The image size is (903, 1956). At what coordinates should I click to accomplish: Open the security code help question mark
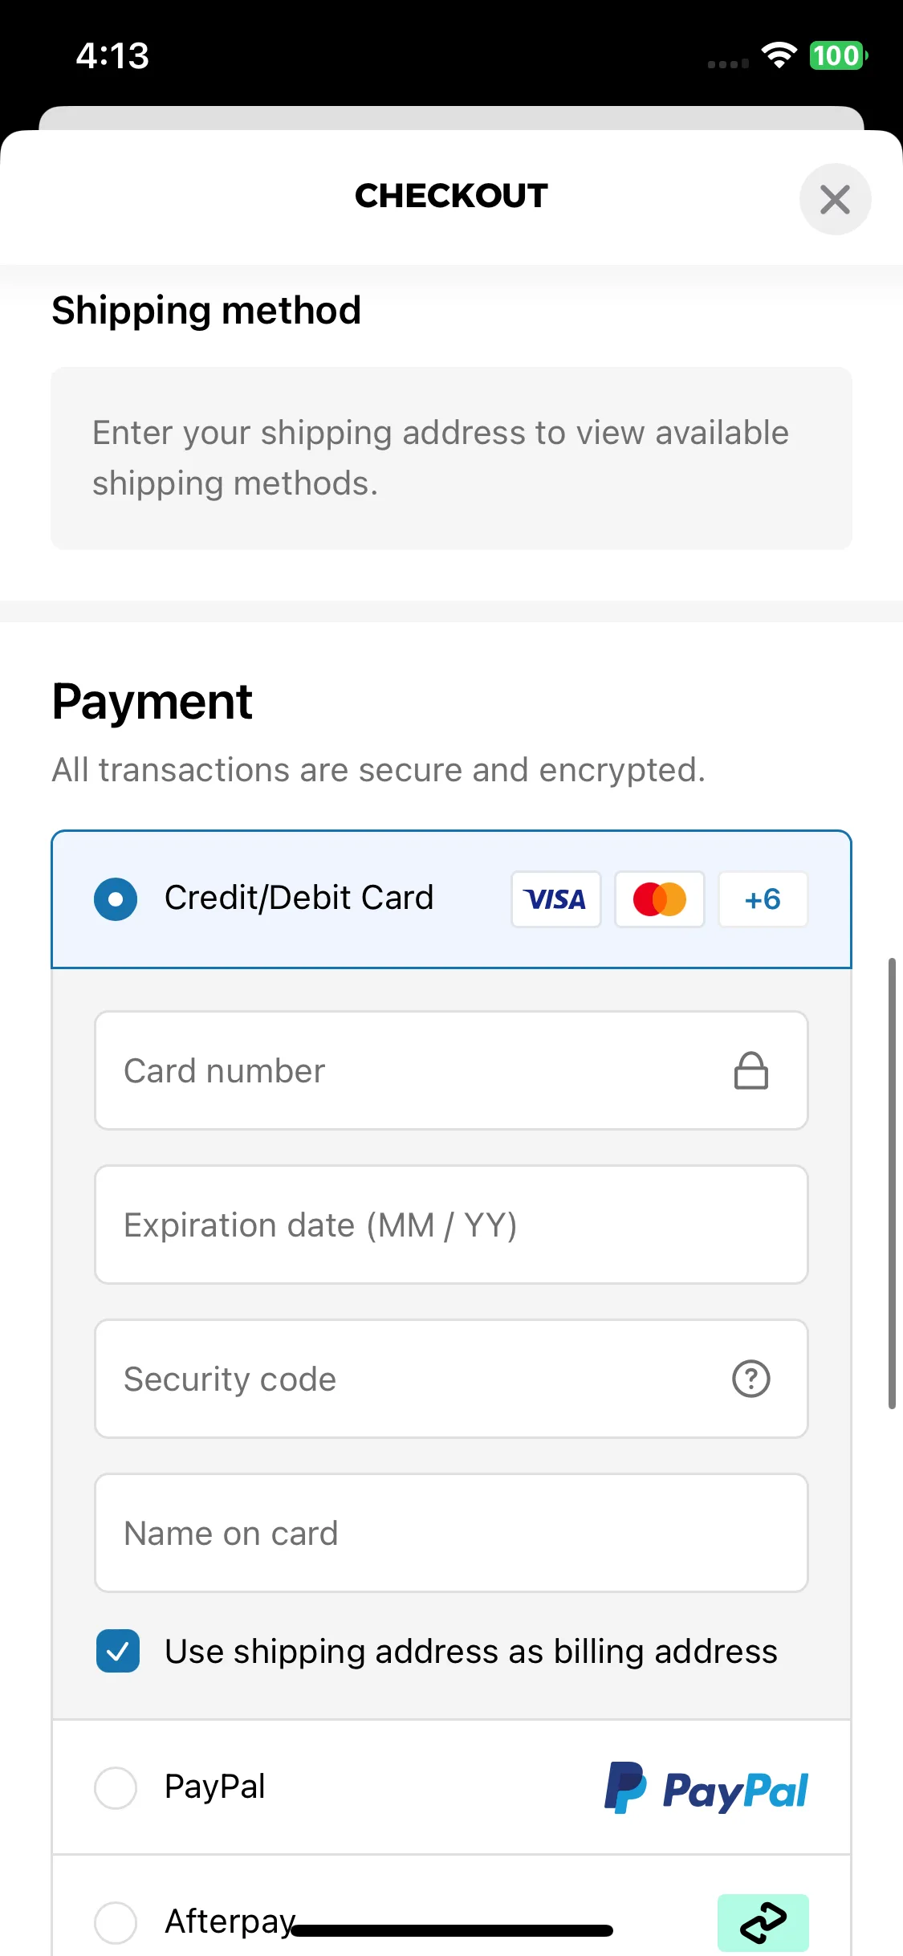coord(751,1379)
